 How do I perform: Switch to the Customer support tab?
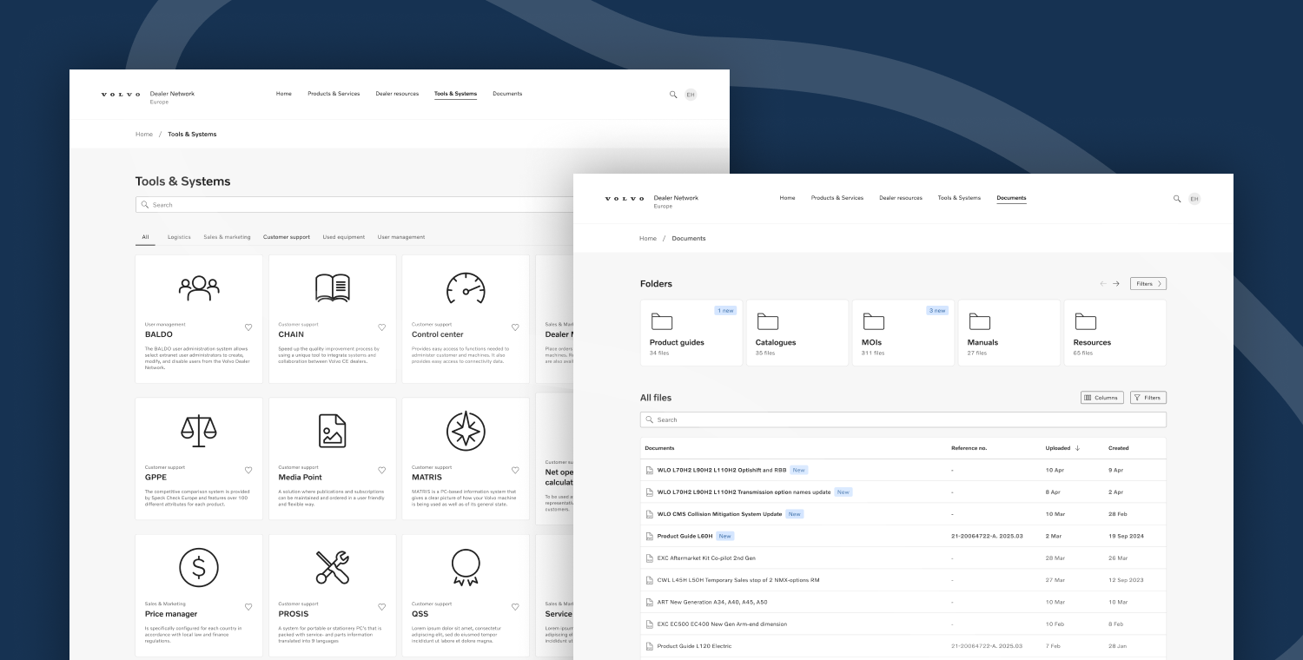[x=286, y=237]
